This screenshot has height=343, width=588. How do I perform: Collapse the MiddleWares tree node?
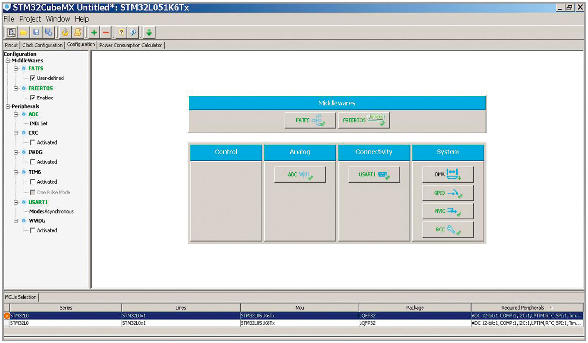[8, 61]
